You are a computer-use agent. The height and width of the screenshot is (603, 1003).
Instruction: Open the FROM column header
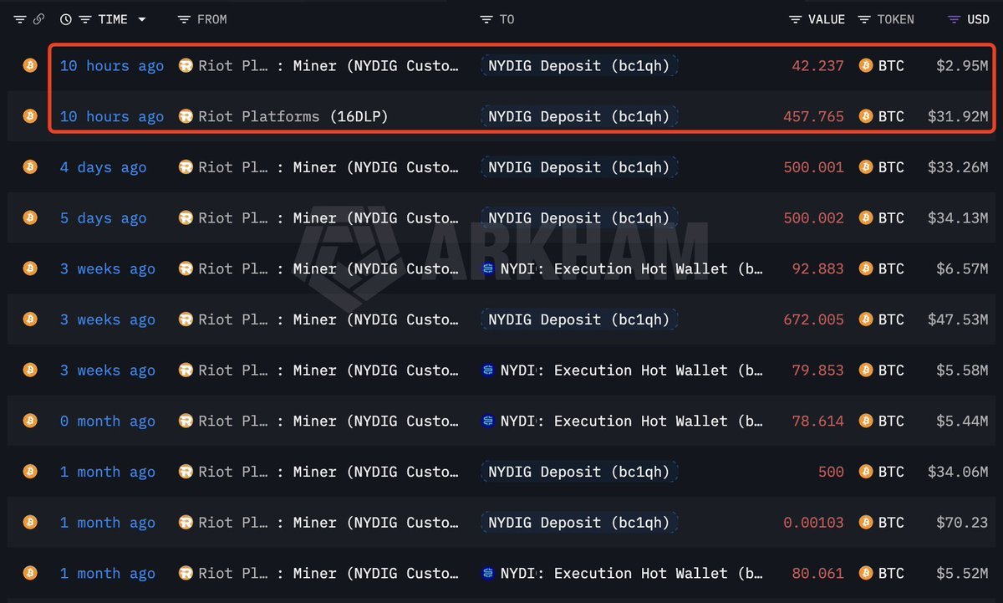(x=211, y=19)
